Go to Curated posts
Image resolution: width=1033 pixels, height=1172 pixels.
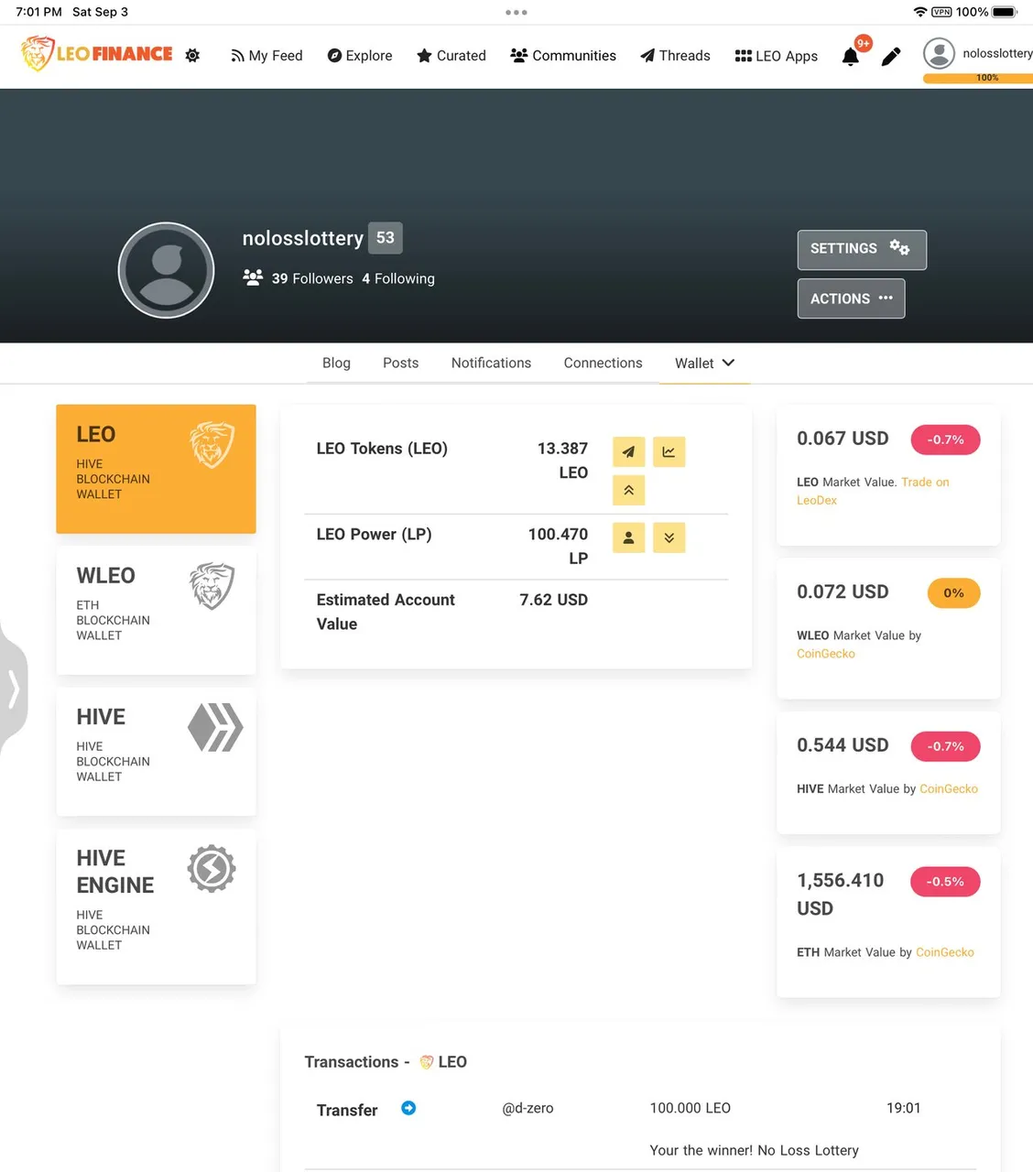451,56
